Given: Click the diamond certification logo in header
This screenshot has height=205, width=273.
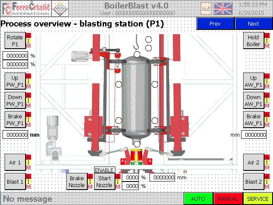Looking at the screenshot, I should (60, 9).
